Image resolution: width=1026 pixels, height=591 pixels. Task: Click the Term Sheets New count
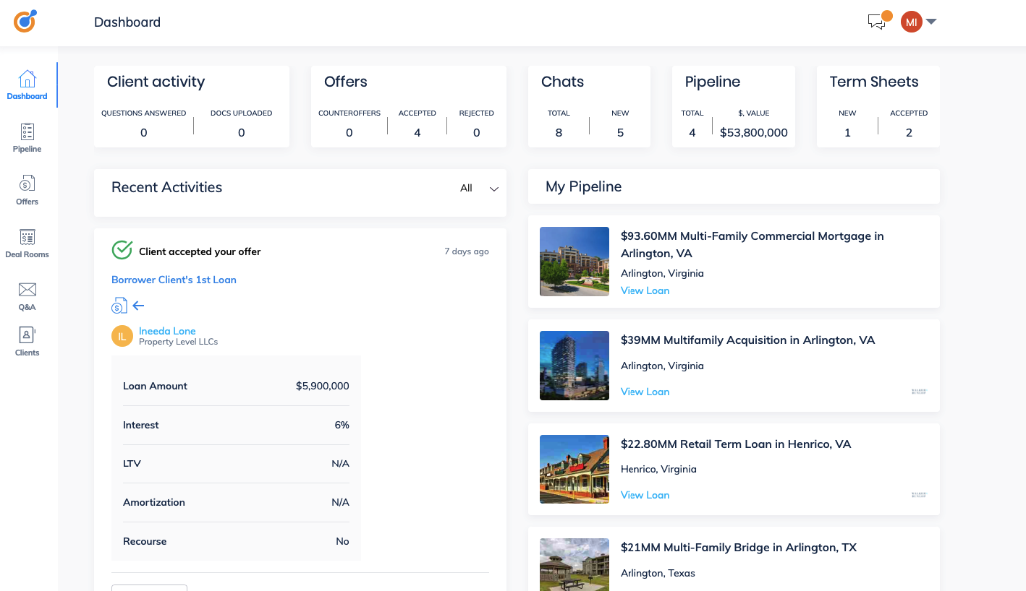(847, 133)
